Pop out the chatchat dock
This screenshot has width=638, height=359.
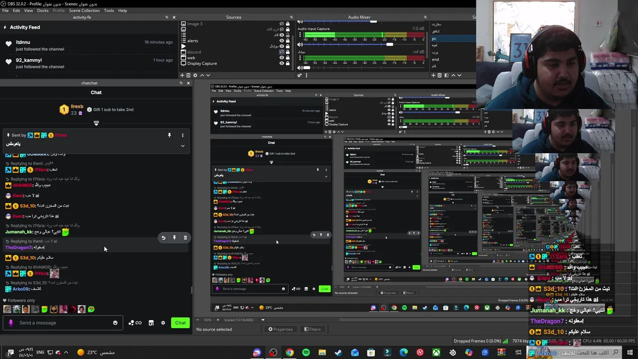pos(181,83)
